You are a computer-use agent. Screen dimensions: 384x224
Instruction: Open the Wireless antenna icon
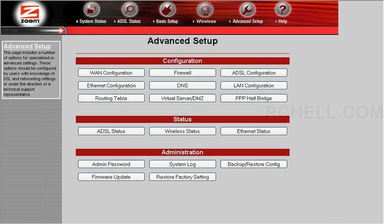[205, 10]
